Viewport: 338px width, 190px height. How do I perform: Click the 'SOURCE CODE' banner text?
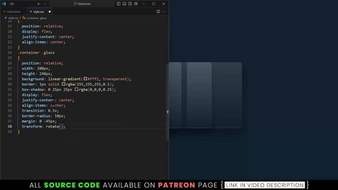(72, 185)
